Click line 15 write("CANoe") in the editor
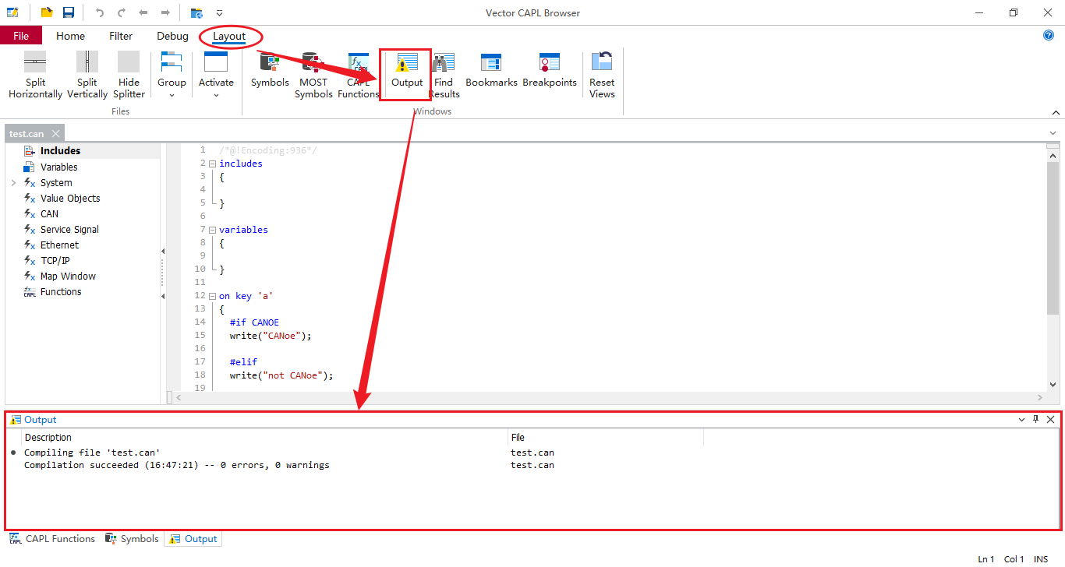The height and width of the screenshot is (567, 1065). 271,336
